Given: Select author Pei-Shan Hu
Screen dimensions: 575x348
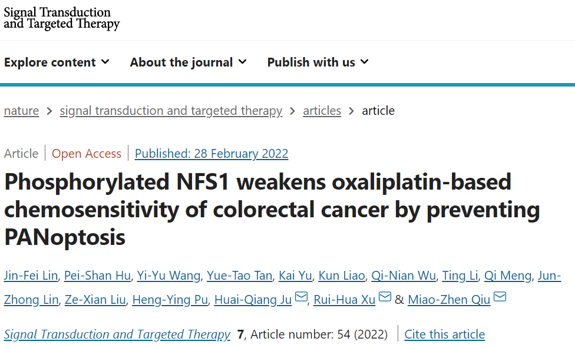Looking at the screenshot, I should [x=97, y=276].
